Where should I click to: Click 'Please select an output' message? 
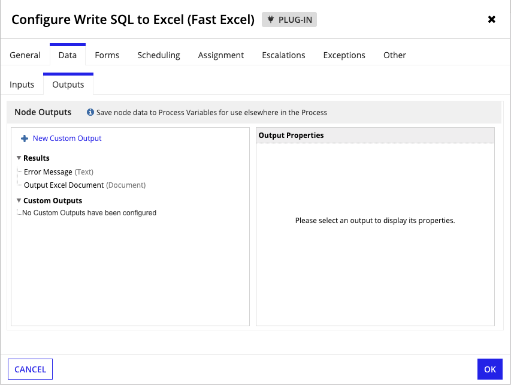(375, 221)
